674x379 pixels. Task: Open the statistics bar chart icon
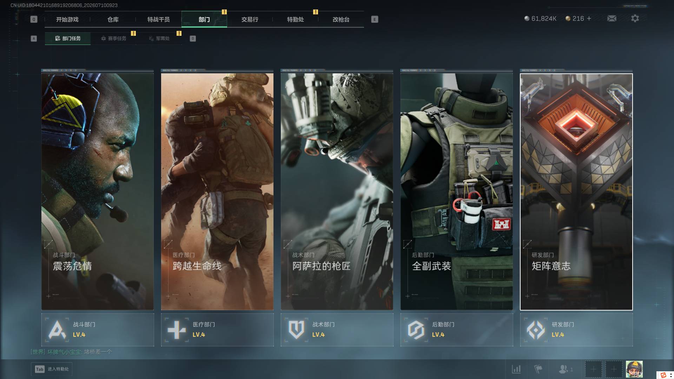point(516,369)
